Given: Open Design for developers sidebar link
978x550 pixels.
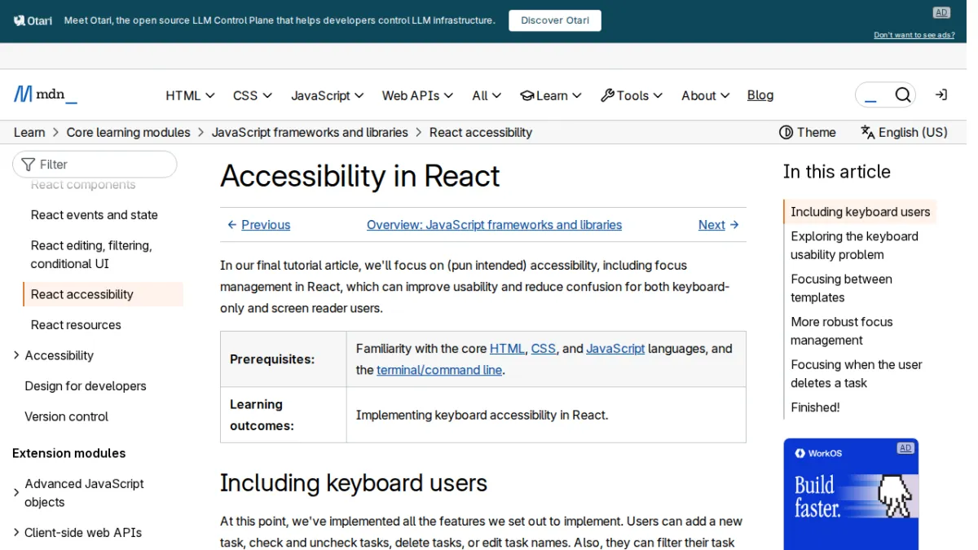Looking at the screenshot, I should pos(86,386).
